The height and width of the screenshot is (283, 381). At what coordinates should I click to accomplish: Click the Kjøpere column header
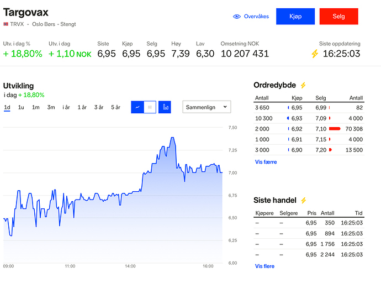coord(264,213)
